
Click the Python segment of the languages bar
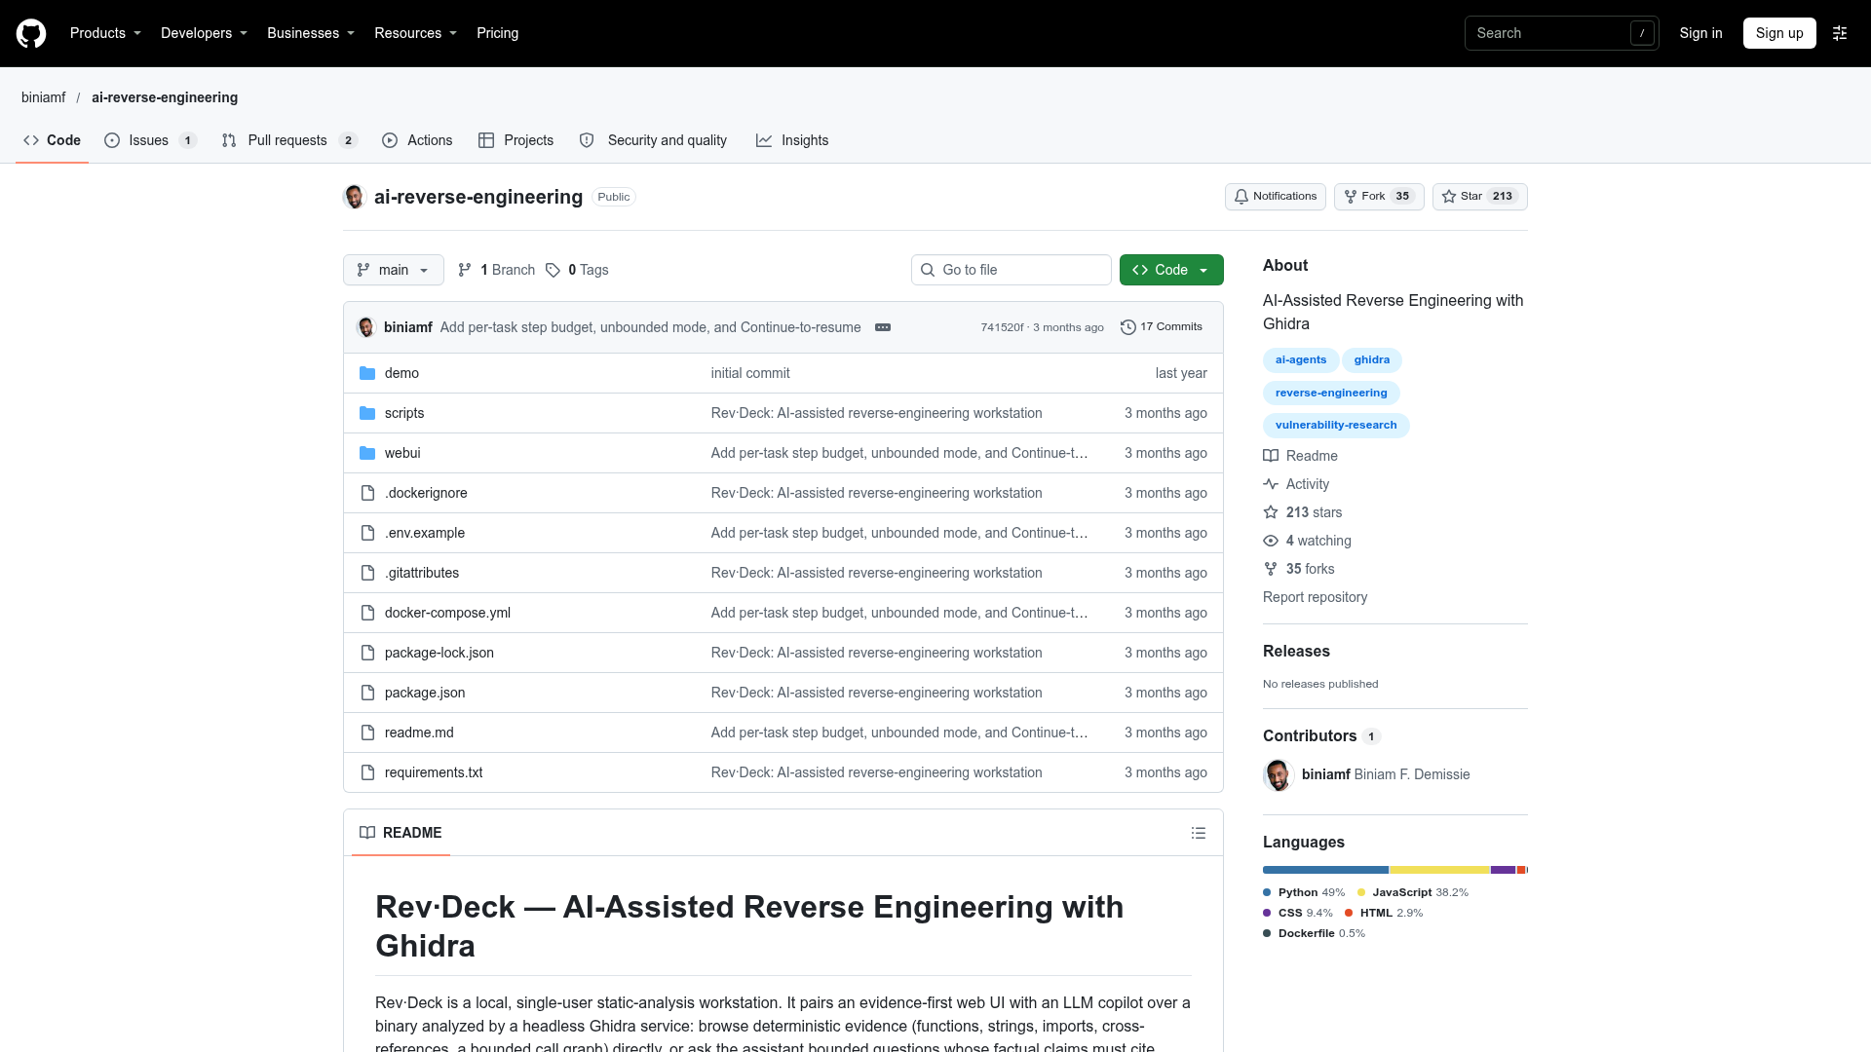[x=1325, y=870]
